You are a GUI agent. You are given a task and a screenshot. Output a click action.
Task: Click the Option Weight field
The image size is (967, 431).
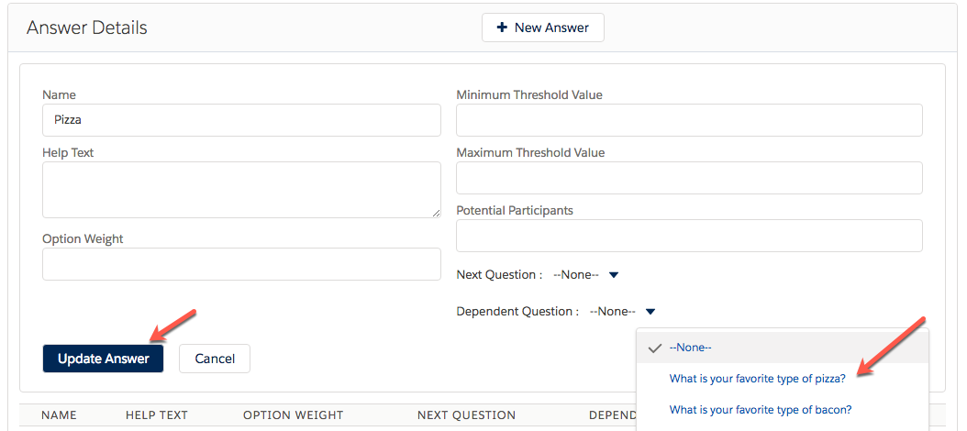coord(241,264)
